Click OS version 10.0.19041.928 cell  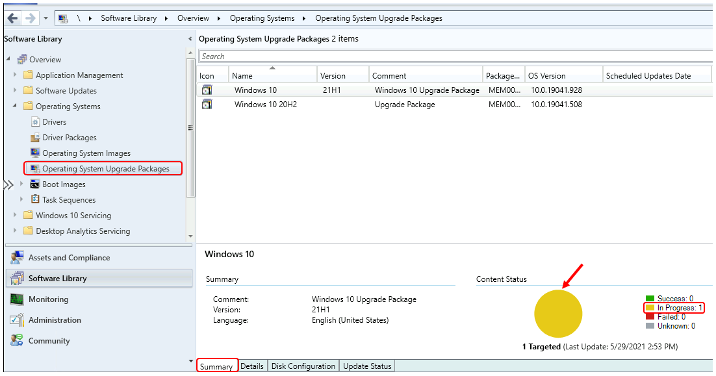coord(556,90)
